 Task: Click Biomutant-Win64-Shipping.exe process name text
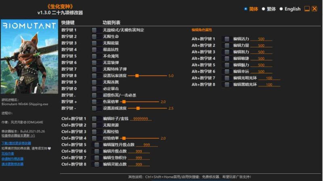(x=25, y=104)
